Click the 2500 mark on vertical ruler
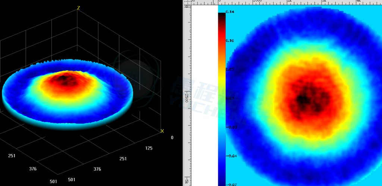The width and height of the screenshot is (382, 186). 187,97
